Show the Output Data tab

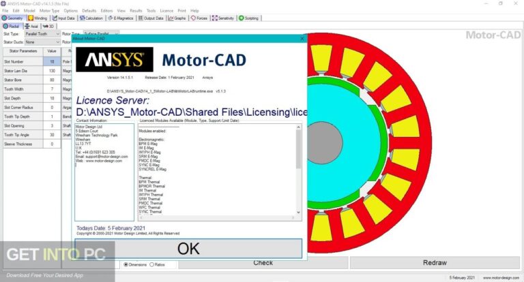pos(151,18)
